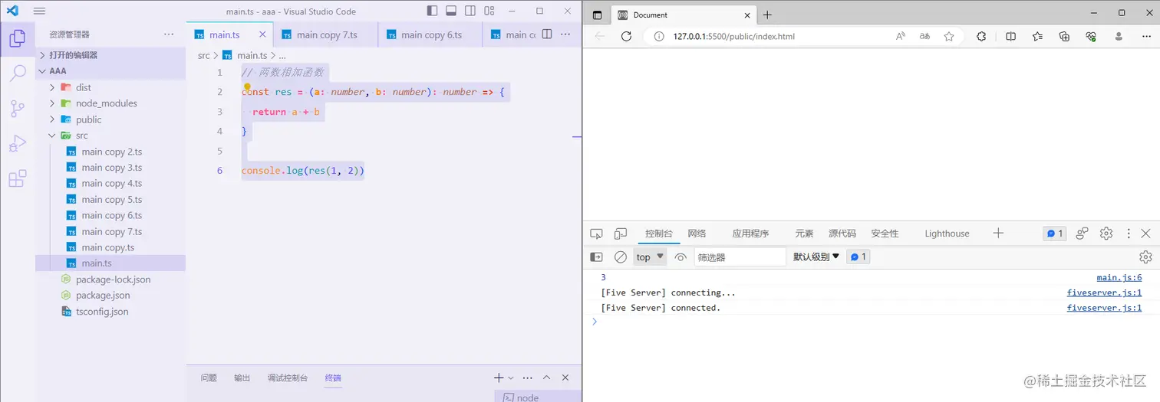
Task: Open package.json in explorer
Action: pyautogui.click(x=110, y=296)
